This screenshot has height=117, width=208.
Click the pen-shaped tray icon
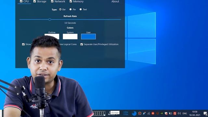click(x=144, y=113)
